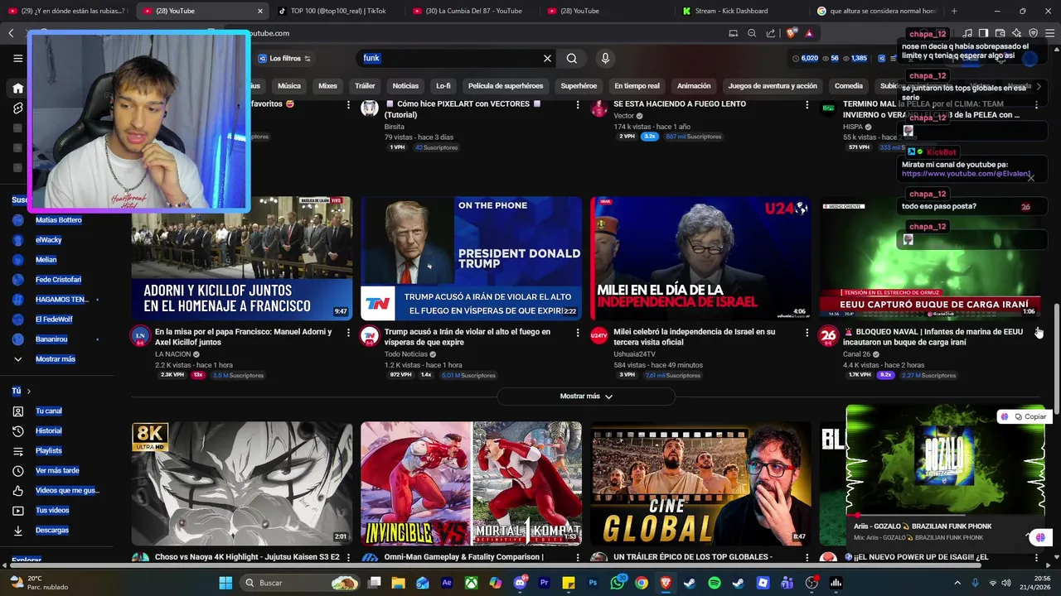
Task: Open options menu for Adorni y Kicillof video
Action: tap(349, 332)
